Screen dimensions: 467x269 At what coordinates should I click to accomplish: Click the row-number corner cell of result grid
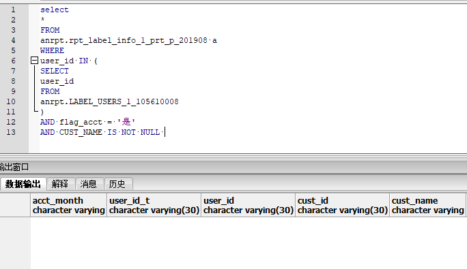[x=15, y=205]
